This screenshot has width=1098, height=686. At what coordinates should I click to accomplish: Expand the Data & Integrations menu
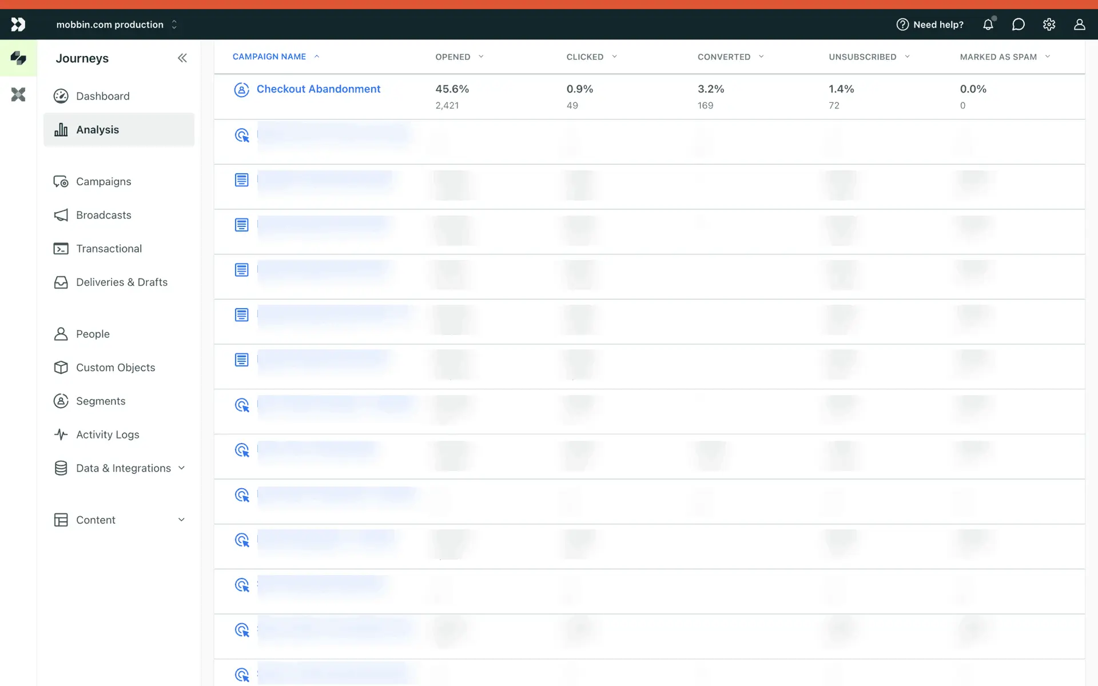pyautogui.click(x=181, y=468)
